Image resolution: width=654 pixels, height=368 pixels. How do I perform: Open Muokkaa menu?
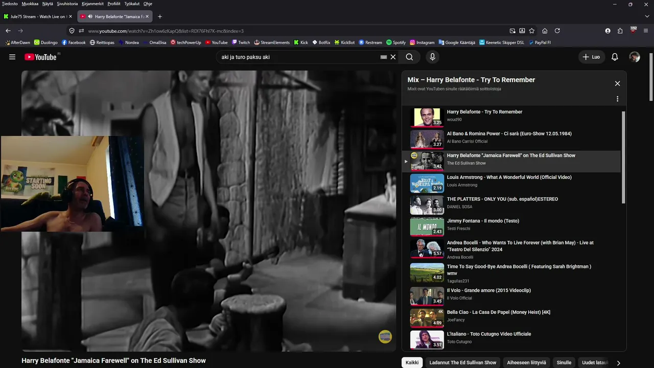[x=30, y=4]
